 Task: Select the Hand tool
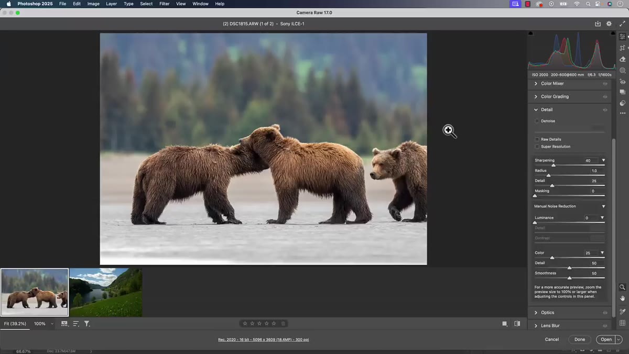(x=622, y=298)
